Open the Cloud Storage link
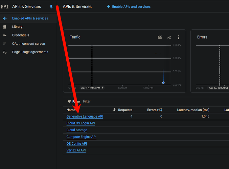This screenshot has width=229, height=169. click(x=77, y=130)
